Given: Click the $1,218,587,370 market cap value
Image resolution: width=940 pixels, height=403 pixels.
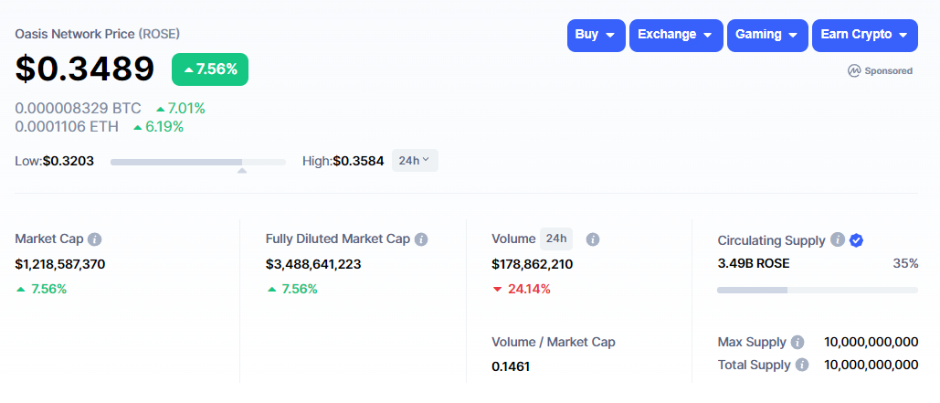Looking at the screenshot, I should click(x=60, y=264).
